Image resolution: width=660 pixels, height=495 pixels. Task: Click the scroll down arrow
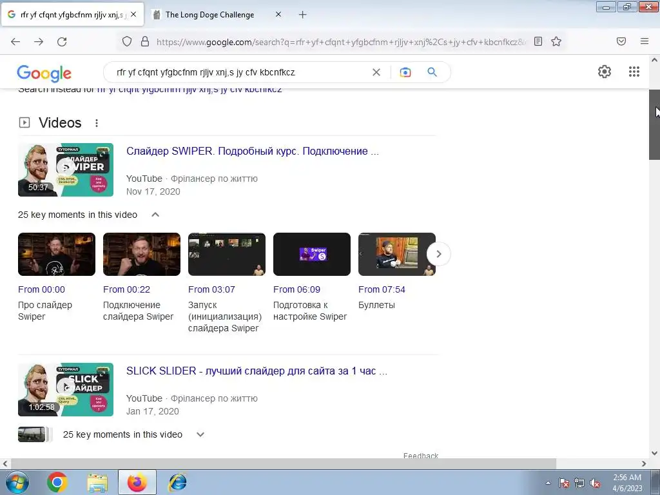point(654,453)
